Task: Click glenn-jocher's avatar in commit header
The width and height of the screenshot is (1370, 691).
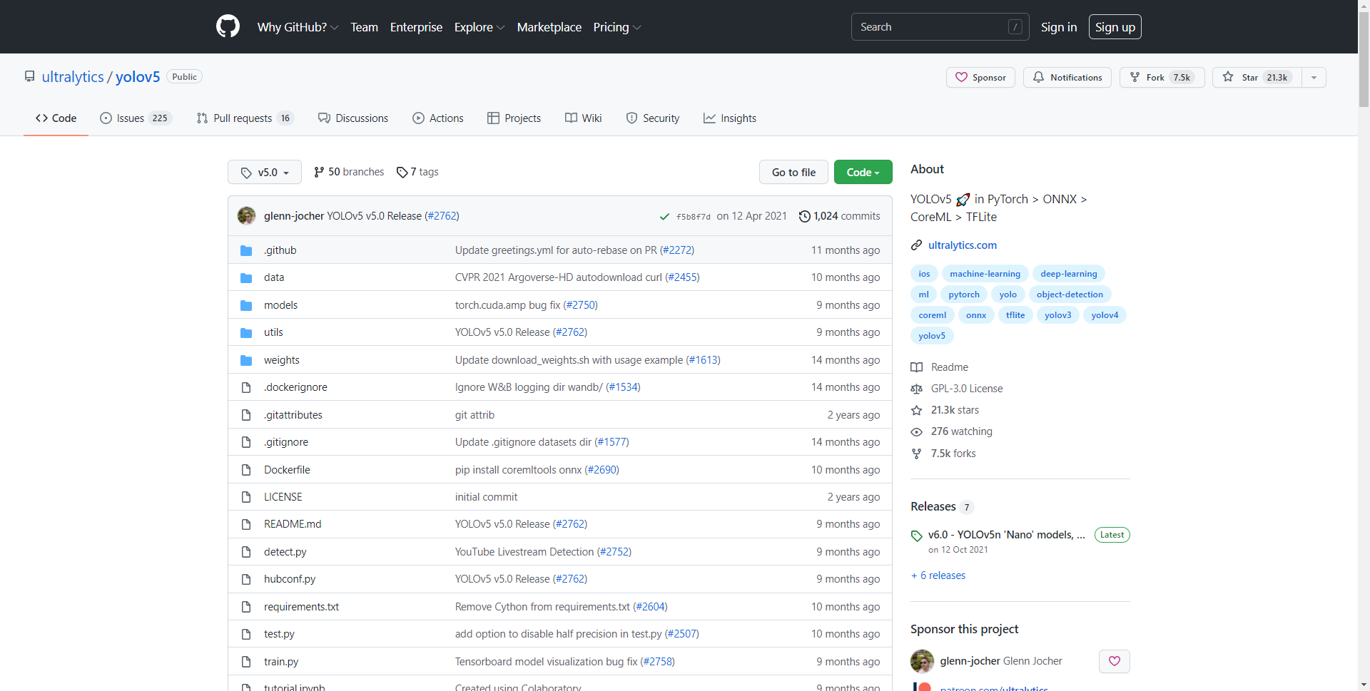Action: coord(246,215)
